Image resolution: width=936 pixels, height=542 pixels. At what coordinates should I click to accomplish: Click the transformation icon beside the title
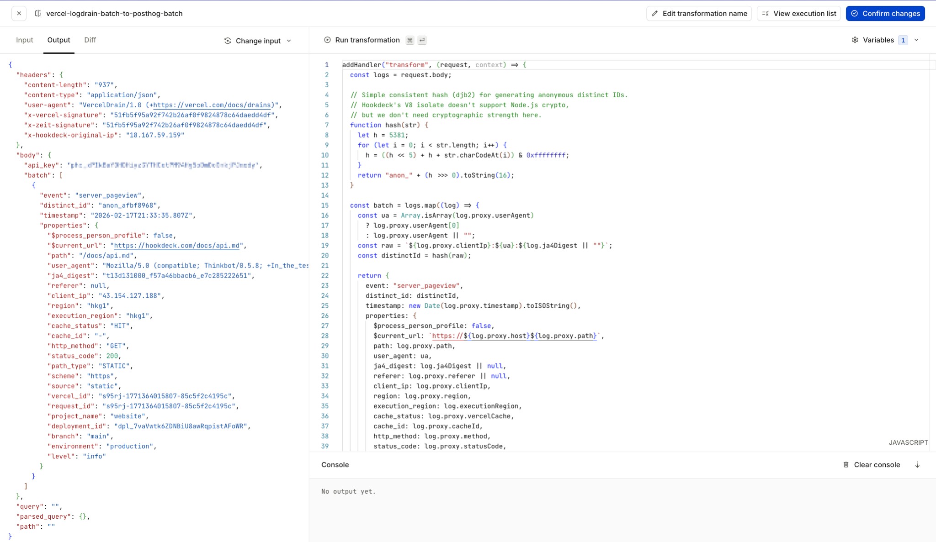37,13
